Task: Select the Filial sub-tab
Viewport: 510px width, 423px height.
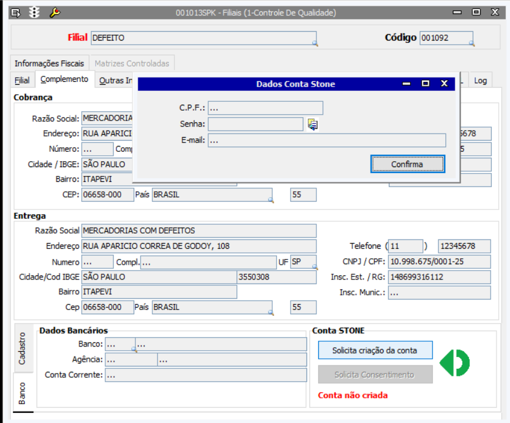Action: (x=22, y=81)
